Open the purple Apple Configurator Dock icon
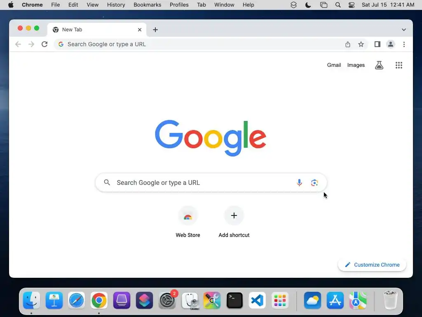The image size is (422, 317). point(122,300)
